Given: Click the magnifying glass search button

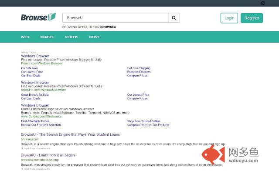Looking at the screenshot, I should click(x=174, y=18).
